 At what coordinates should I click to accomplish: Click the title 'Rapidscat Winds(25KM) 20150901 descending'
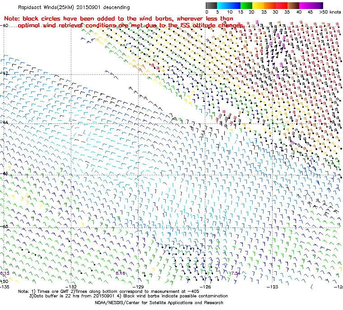74,7
